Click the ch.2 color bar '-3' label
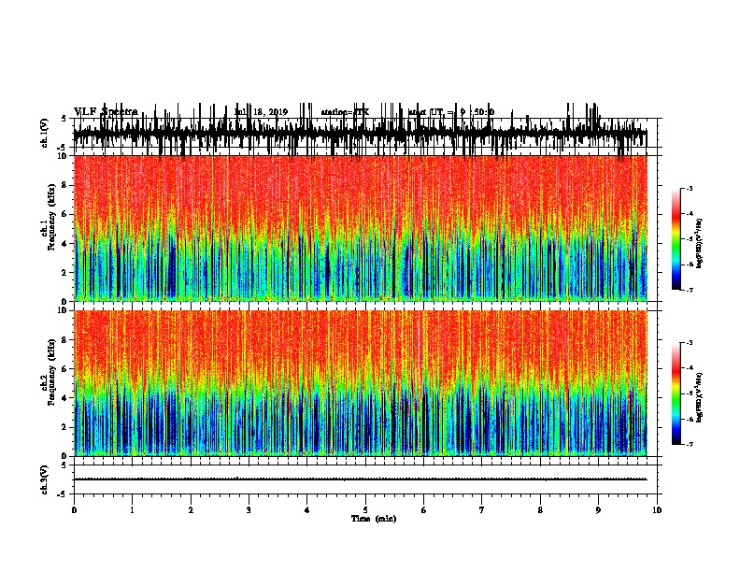The height and width of the screenshot is (572, 740). coord(690,343)
